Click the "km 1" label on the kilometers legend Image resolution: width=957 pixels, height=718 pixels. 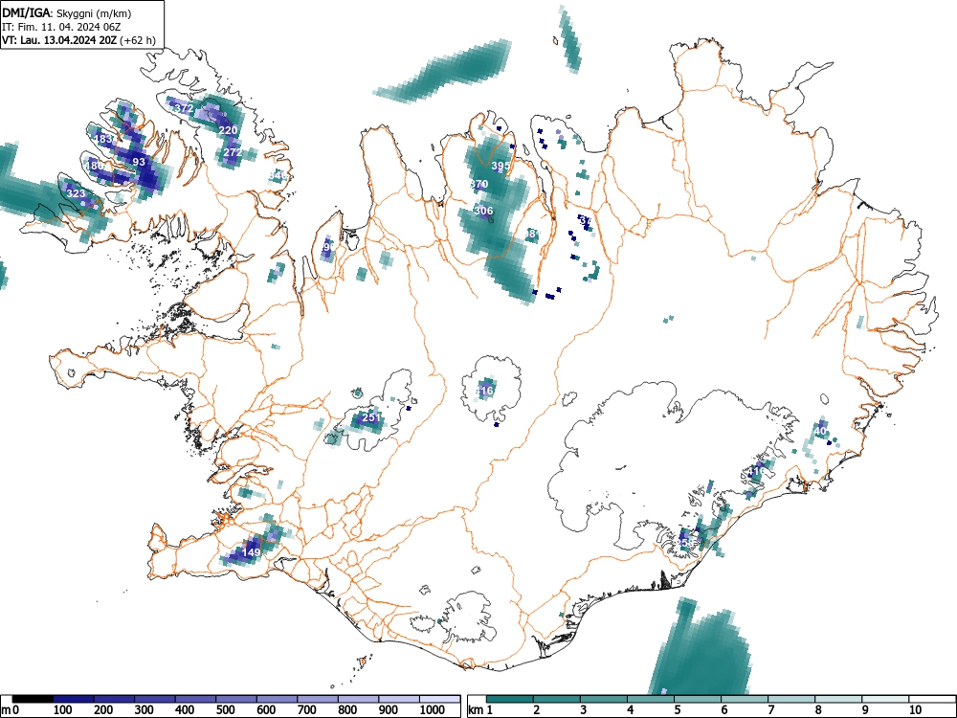click(480, 710)
